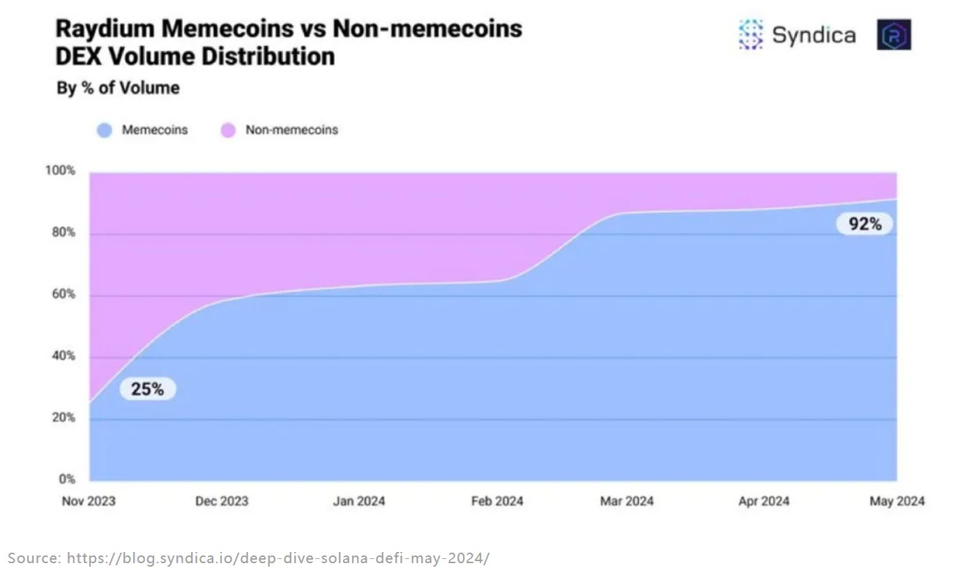Click the 100% y-axis label
This screenshot has width=974, height=575.
(x=62, y=171)
